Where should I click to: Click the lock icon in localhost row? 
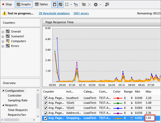coord(132,98)
